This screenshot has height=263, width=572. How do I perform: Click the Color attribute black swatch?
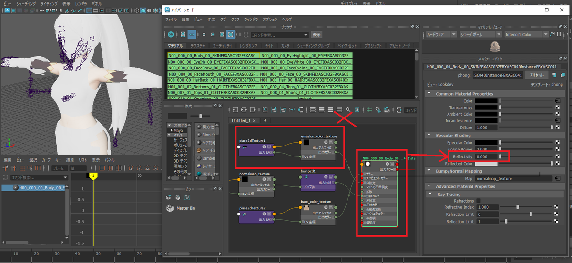pyautogui.click(x=486, y=101)
